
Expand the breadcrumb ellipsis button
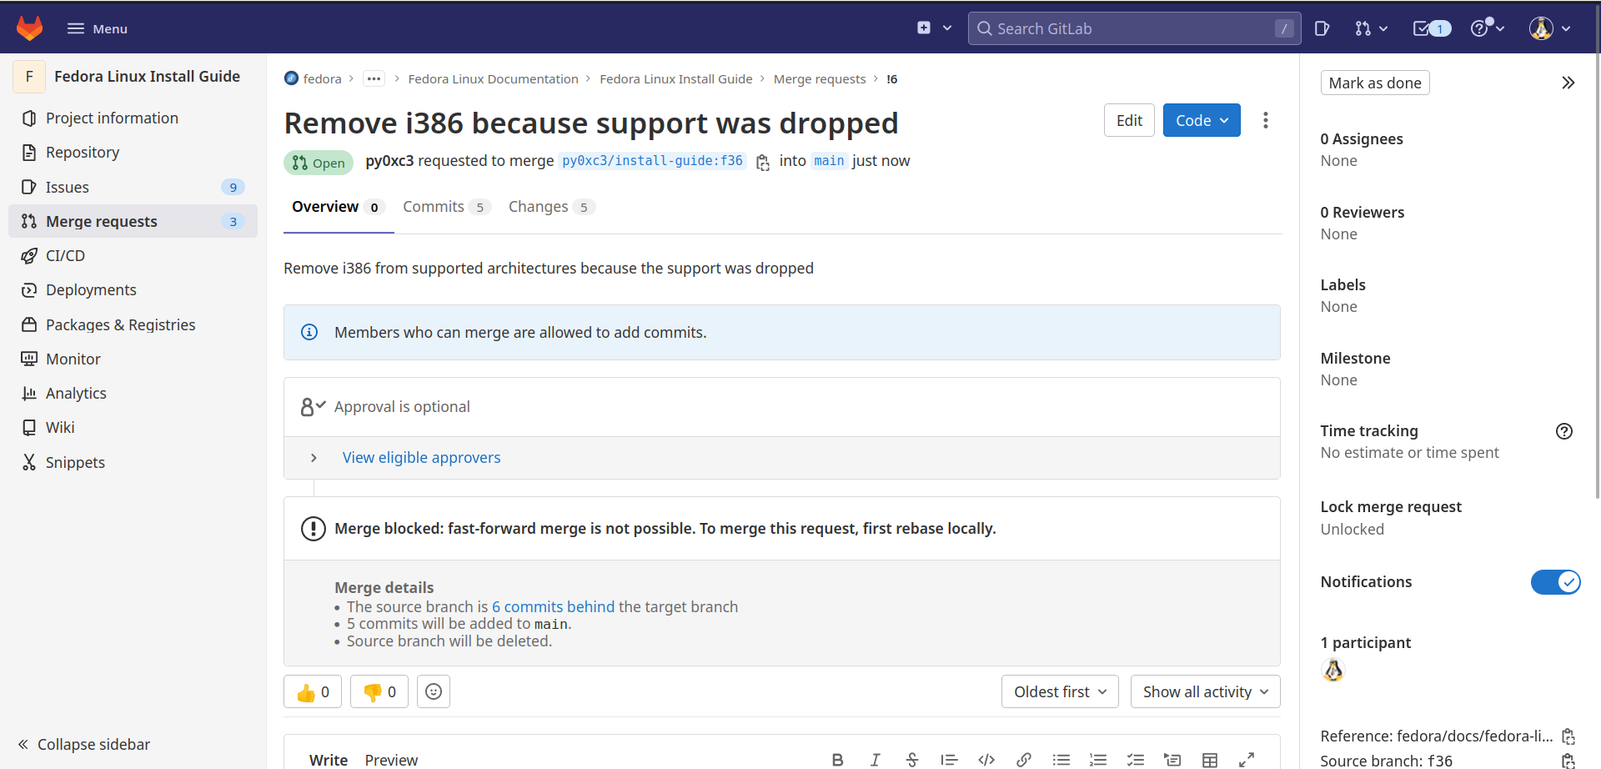[374, 78]
